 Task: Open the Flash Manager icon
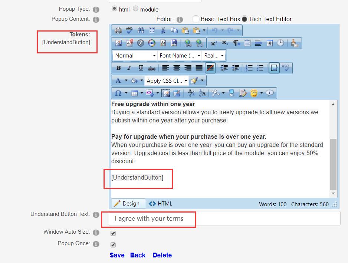pyautogui.click(x=141, y=43)
